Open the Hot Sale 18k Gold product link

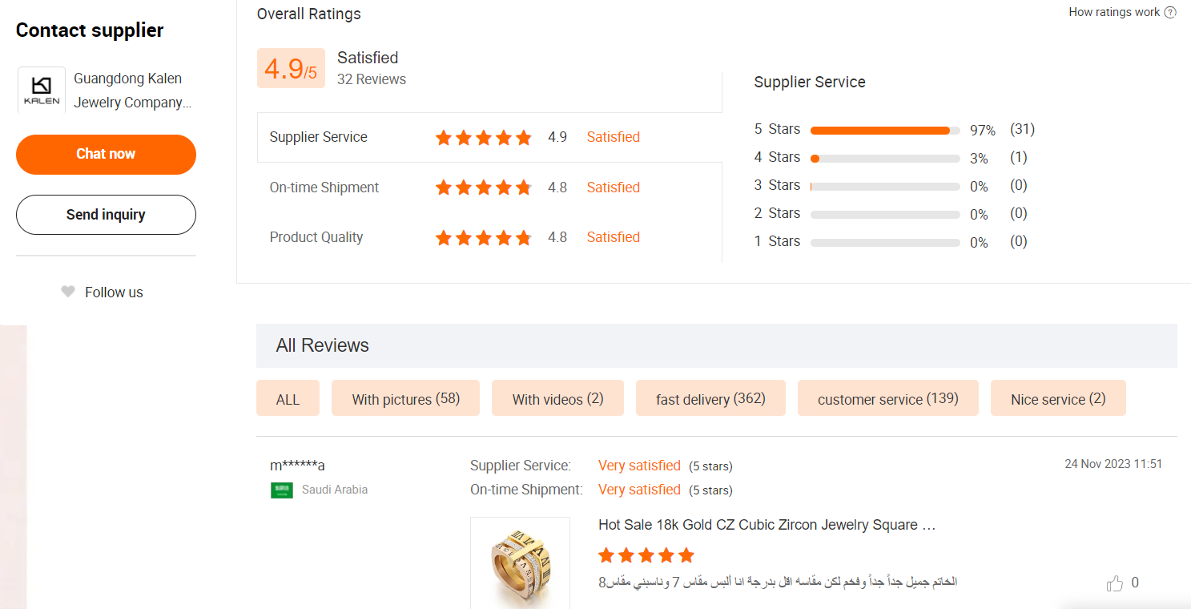coord(767,525)
